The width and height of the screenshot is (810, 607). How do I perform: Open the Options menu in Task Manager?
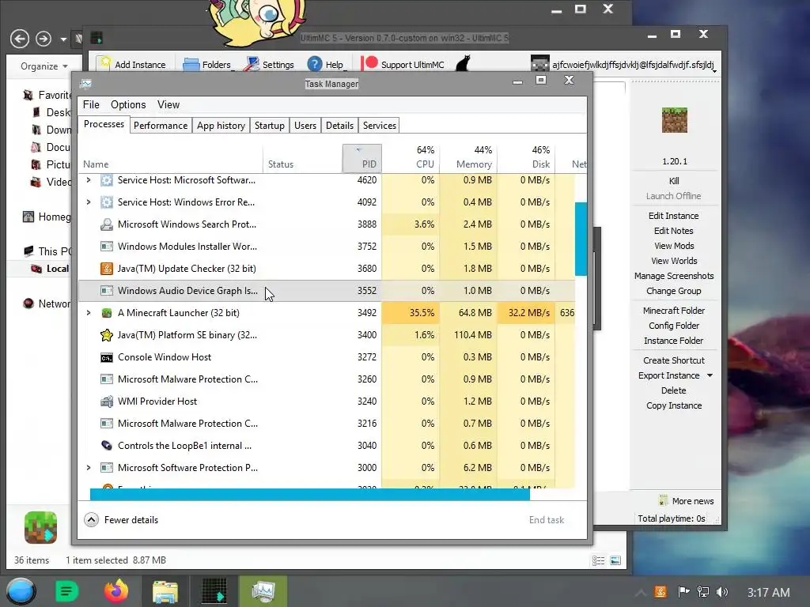(x=128, y=105)
